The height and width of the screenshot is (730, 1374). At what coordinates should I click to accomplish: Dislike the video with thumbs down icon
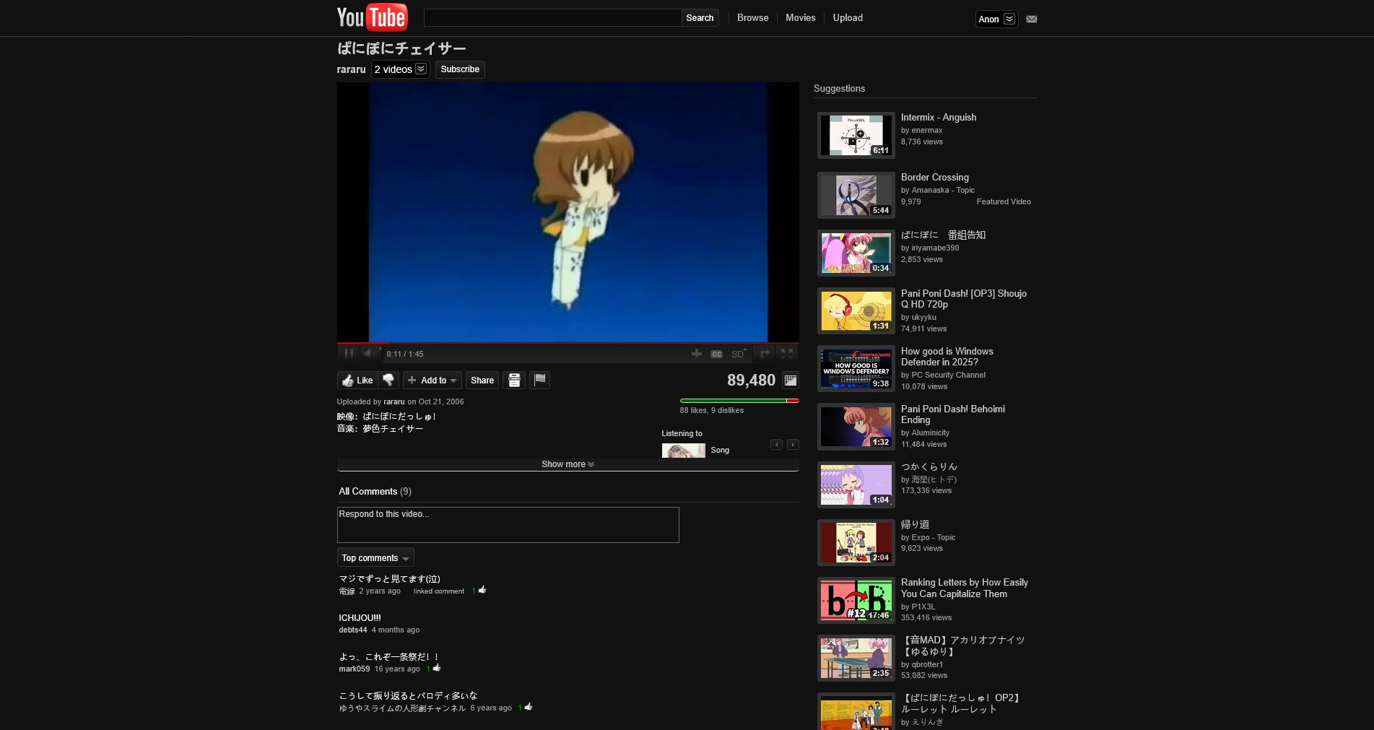pyautogui.click(x=388, y=380)
